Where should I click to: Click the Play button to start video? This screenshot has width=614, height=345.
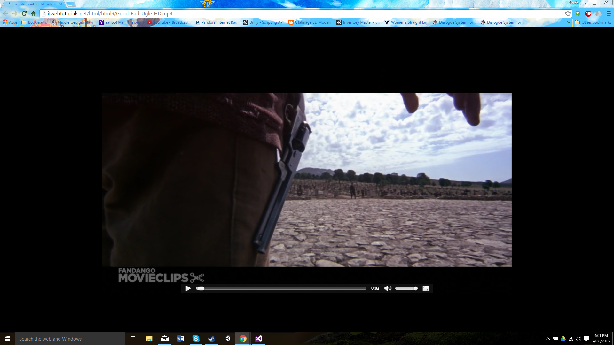(x=188, y=288)
